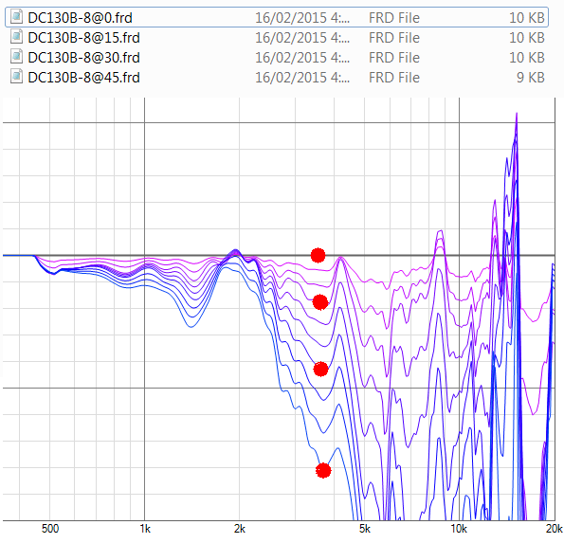Click the file icon of DC130B-8@30.frd

(16, 57)
